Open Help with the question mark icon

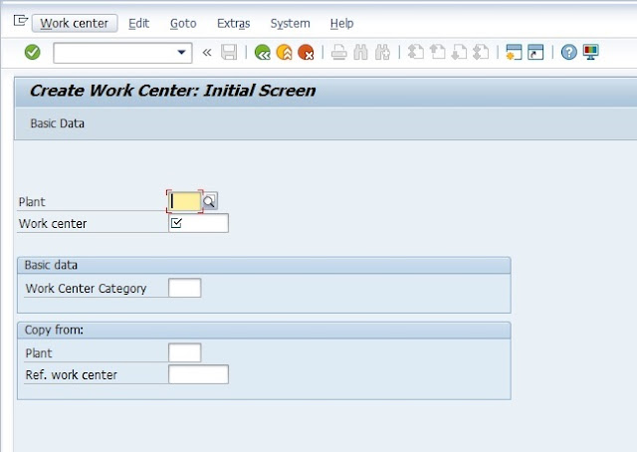point(568,53)
